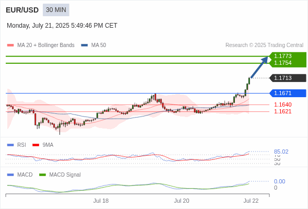Viewport: 308px width, 209px height.
Task: Select the black 1.1713 current price tag
Action: tap(288, 78)
